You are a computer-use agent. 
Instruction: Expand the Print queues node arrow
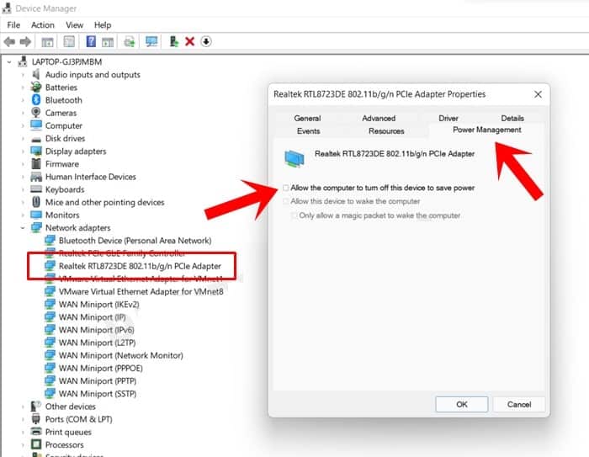[23, 432]
